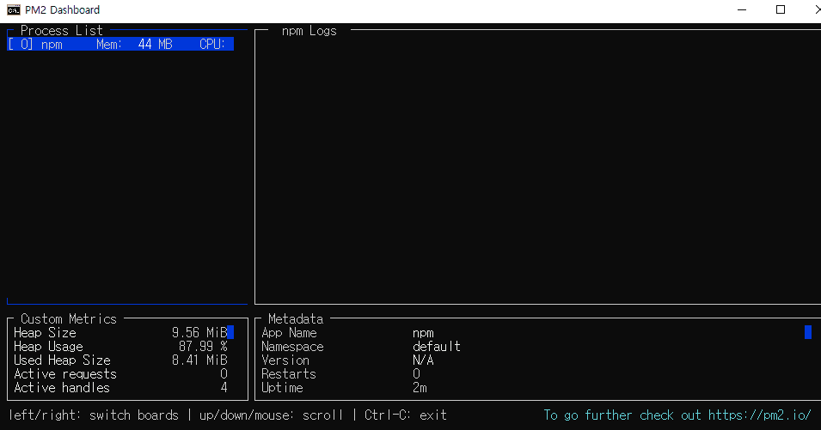Click the 9.56 MiB heap size value
Image resolution: width=821 pixels, height=430 pixels.
(x=199, y=333)
